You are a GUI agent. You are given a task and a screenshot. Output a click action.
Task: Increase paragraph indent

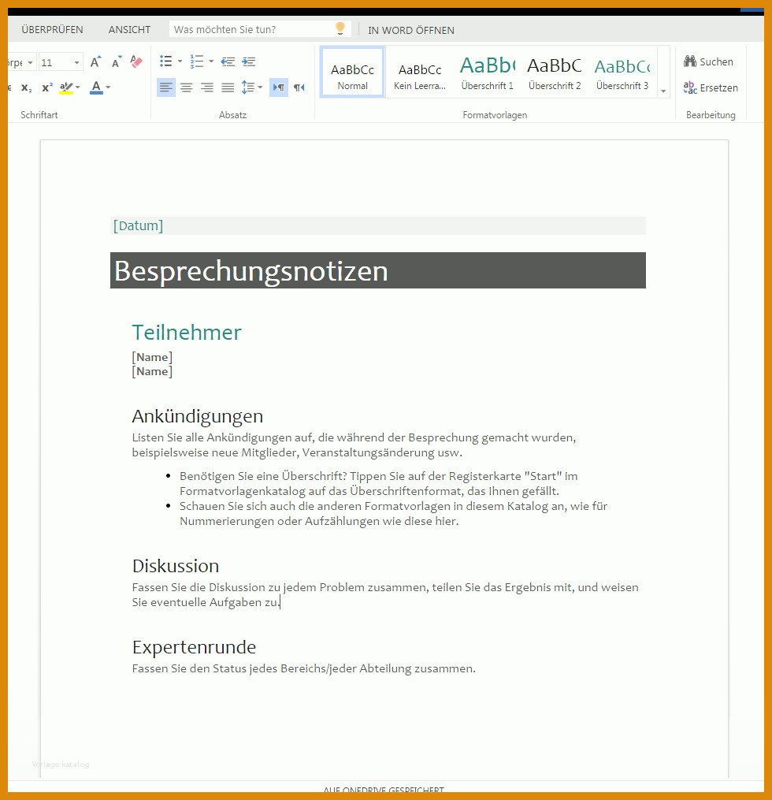click(249, 61)
